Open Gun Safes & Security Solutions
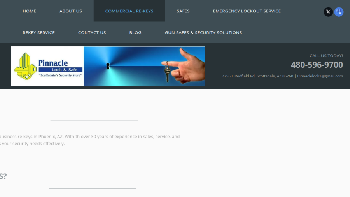 coord(203,33)
